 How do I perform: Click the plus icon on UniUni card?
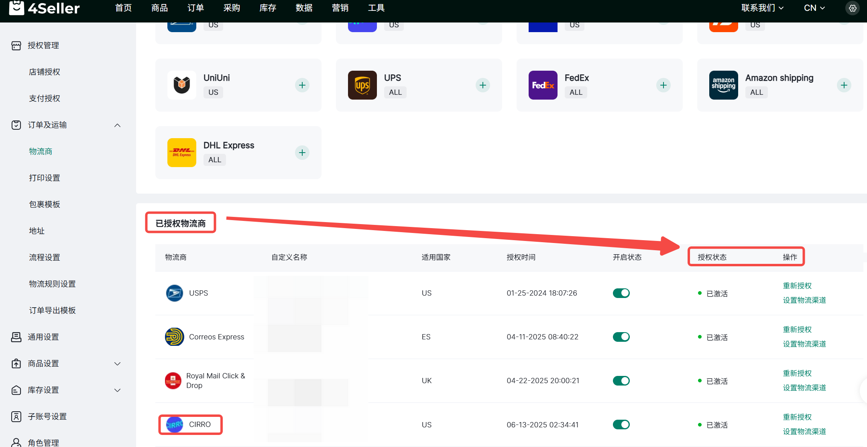pos(302,85)
